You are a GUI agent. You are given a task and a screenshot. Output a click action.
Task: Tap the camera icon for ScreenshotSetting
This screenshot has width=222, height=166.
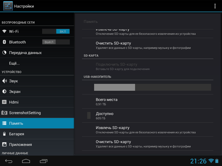4,113
